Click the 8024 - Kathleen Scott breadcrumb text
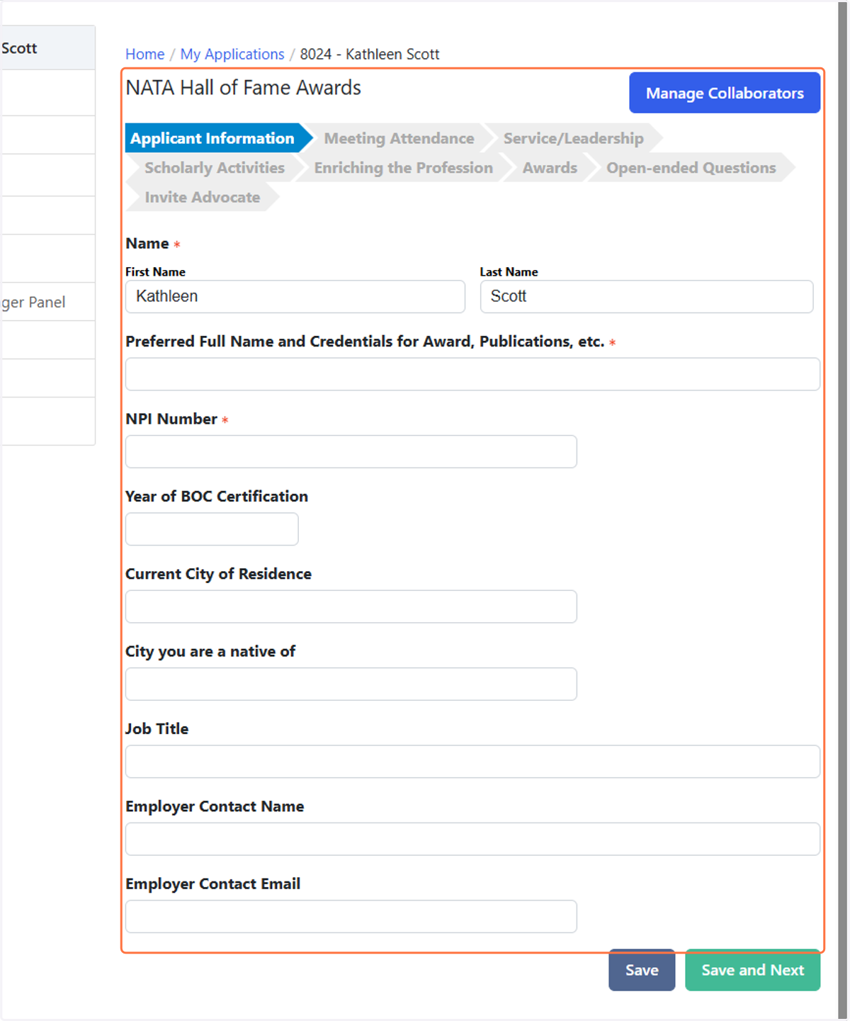The height and width of the screenshot is (1021, 850). pos(370,54)
